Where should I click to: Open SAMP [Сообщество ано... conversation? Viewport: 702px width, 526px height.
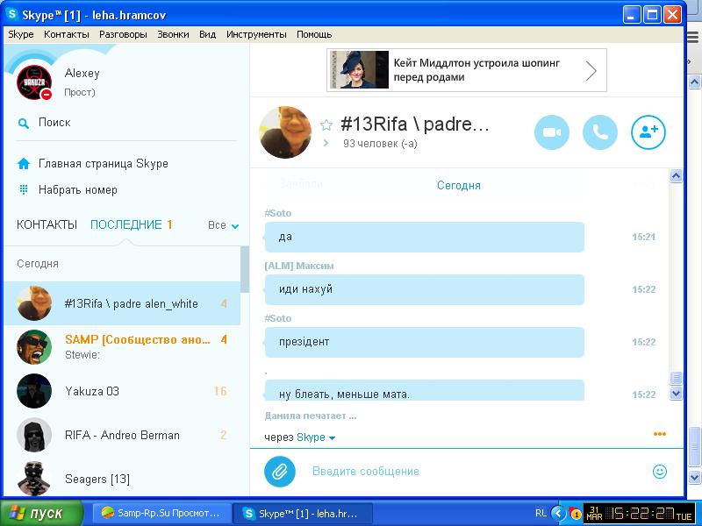tap(122, 347)
